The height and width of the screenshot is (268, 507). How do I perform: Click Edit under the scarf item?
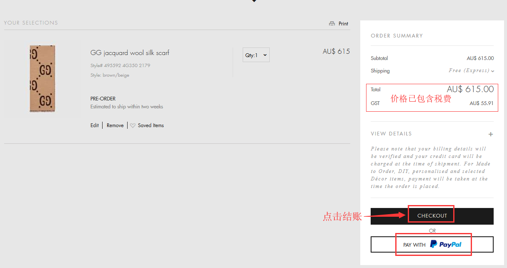pos(95,125)
